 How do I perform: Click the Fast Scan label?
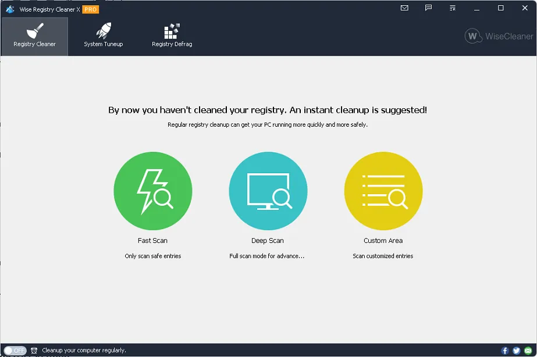[x=152, y=241]
